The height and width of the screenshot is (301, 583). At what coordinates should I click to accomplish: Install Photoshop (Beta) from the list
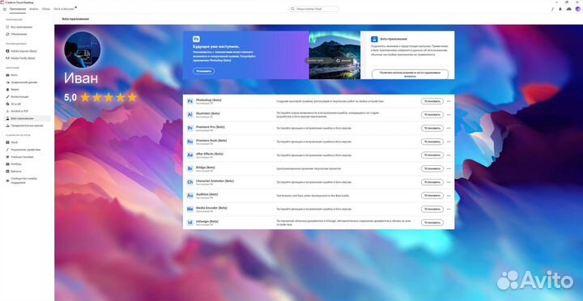(x=432, y=101)
